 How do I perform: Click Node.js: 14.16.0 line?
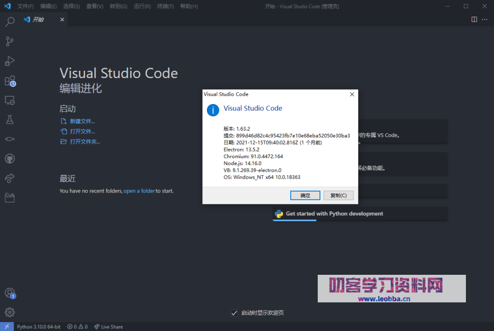(x=242, y=163)
